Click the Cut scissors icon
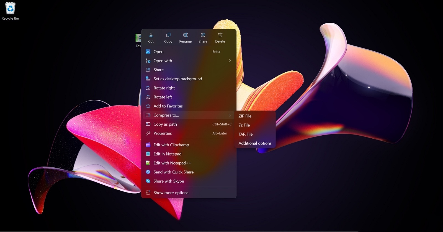Image resolution: width=443 pixels, height=232 pixels. coord(151,35)
